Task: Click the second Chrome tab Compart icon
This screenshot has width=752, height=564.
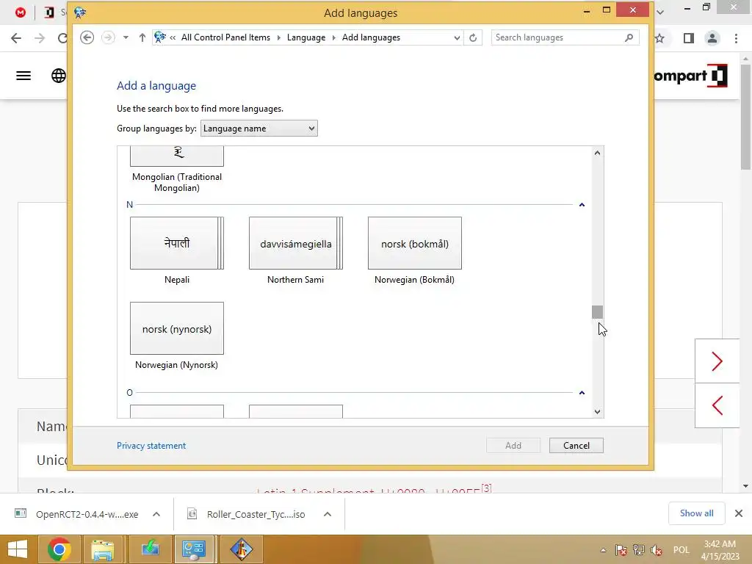Action: (49, 12)
